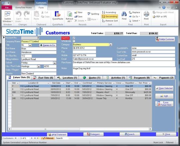Click the Can't Undo arrow icon
Screen dimensions: 180x146
point(19,14)
